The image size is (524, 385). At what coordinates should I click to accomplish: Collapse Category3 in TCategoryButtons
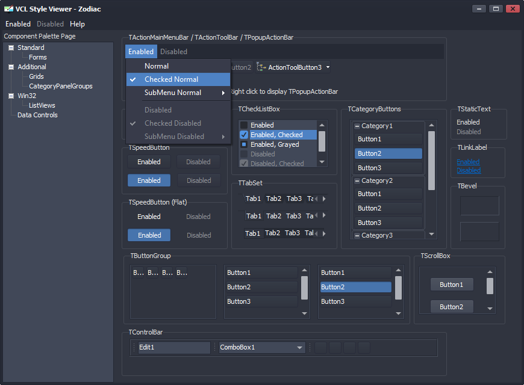(x=357, y=235)
